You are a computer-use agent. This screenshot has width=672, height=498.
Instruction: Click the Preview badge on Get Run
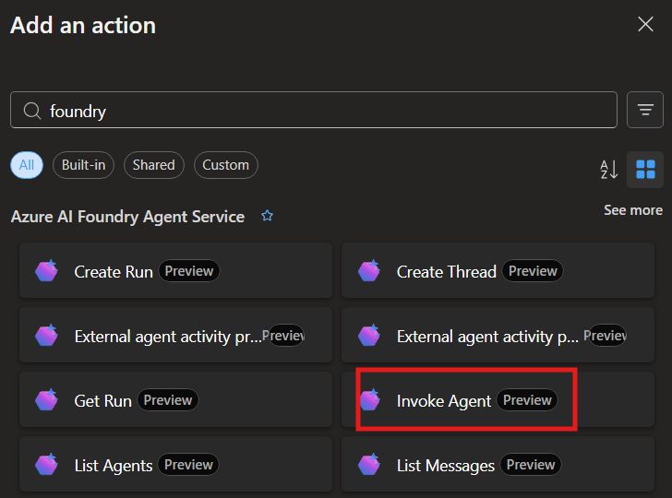pos(168,400)
